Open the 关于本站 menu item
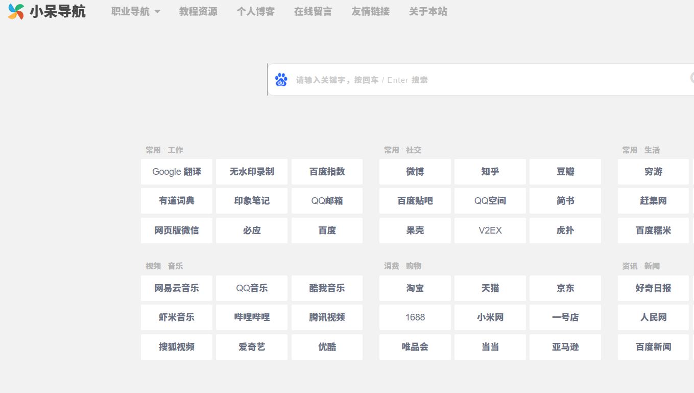Viewport: 694px width, 393px height. pos(428,11)
